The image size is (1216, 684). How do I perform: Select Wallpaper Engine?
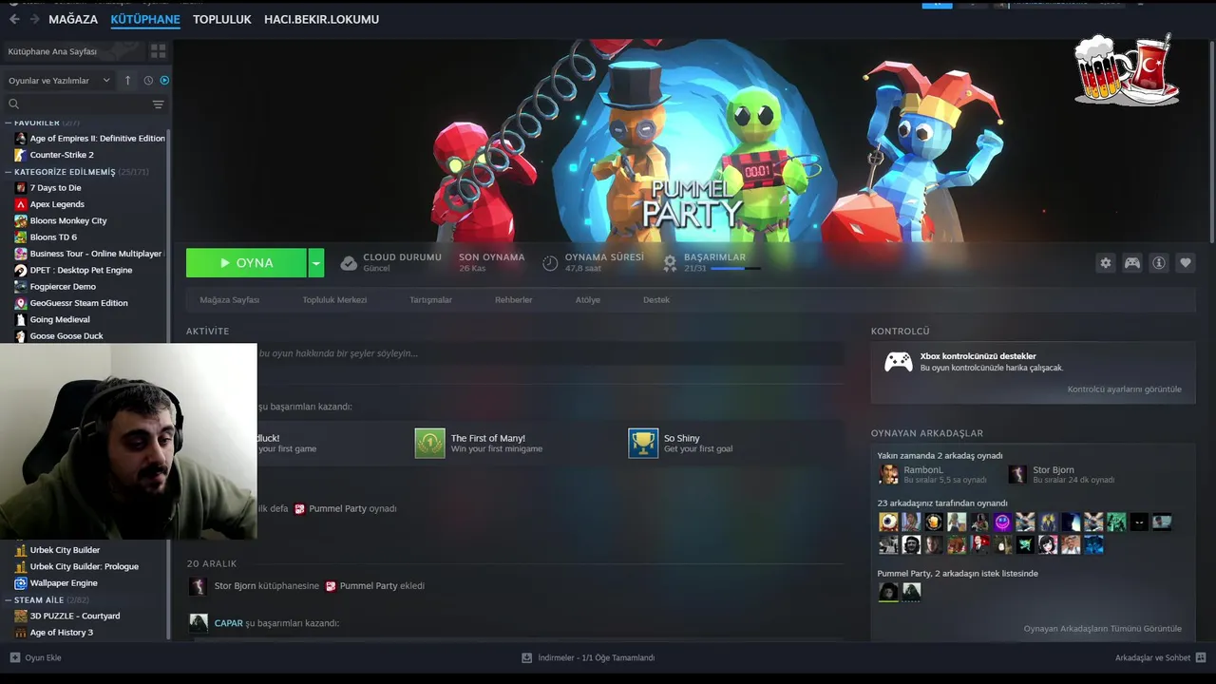64,583
